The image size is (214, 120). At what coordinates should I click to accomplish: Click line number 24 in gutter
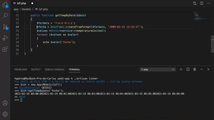(17, 27)
